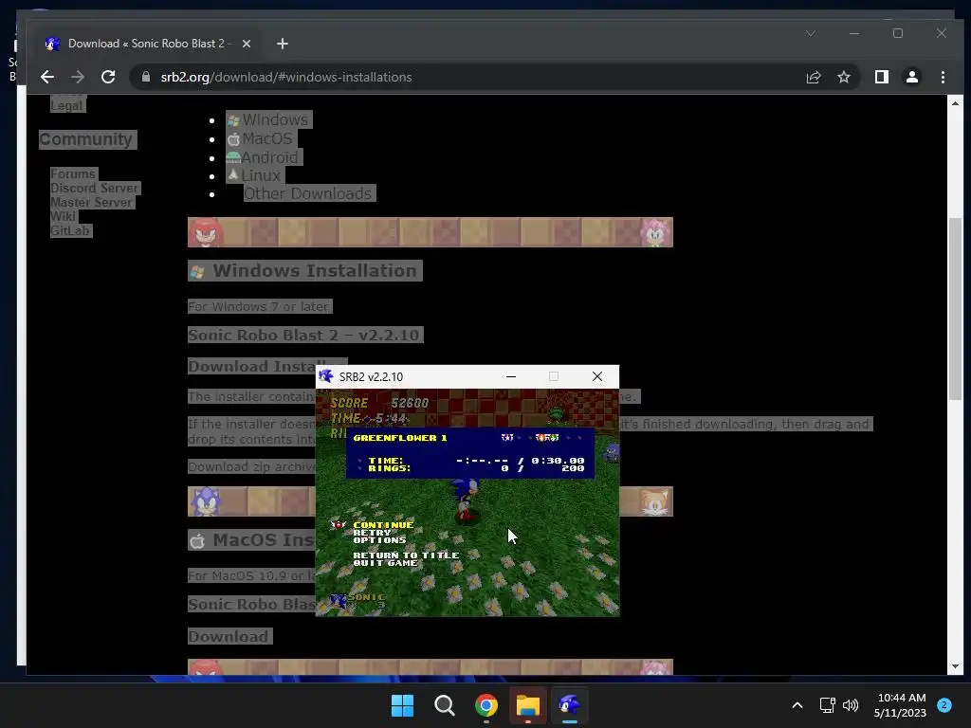Open the notification center badge
The height and width of the screenshot is (728, 971).
(944, 705)
